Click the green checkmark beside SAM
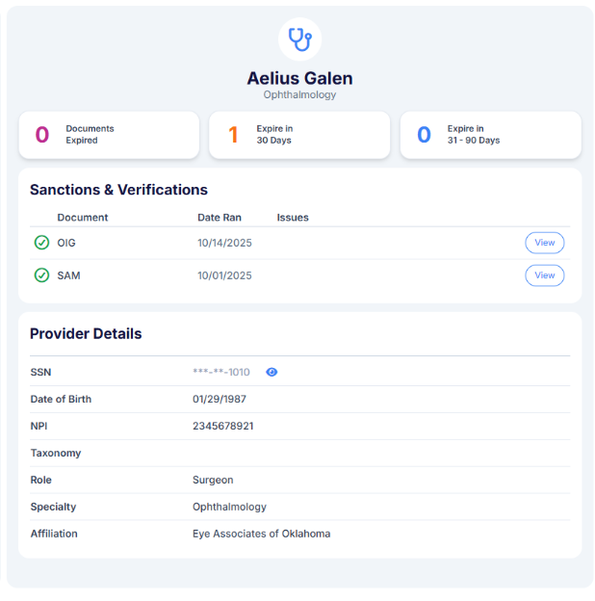The width and height of the screenshot is (595, 601). pyautogui.click(x=41, y=275)
